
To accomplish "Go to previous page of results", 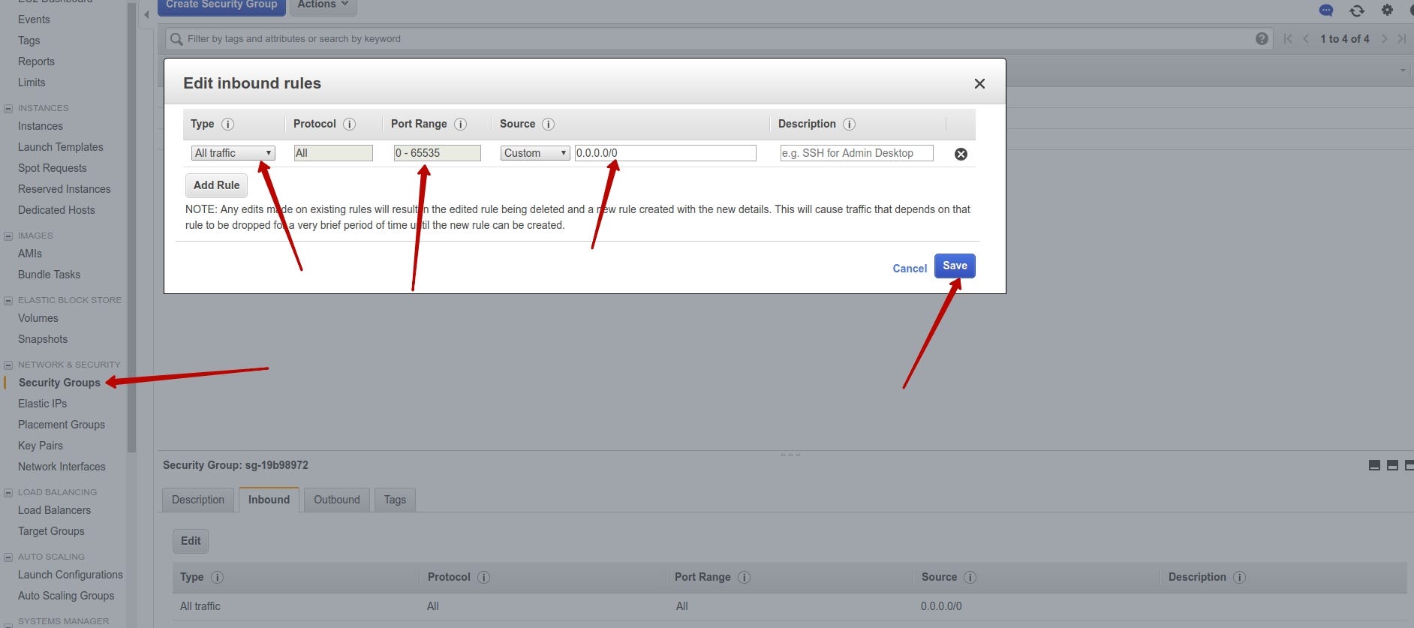I will pos(1306,39).
